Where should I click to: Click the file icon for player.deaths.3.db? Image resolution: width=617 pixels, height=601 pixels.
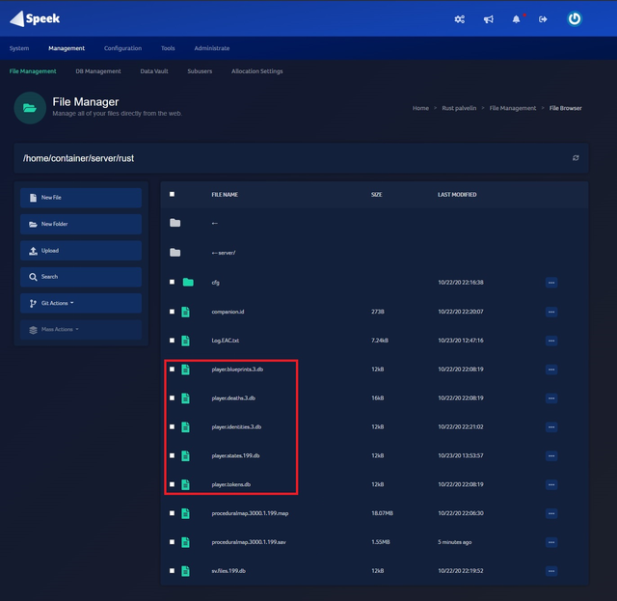click(x=185, y=398)
